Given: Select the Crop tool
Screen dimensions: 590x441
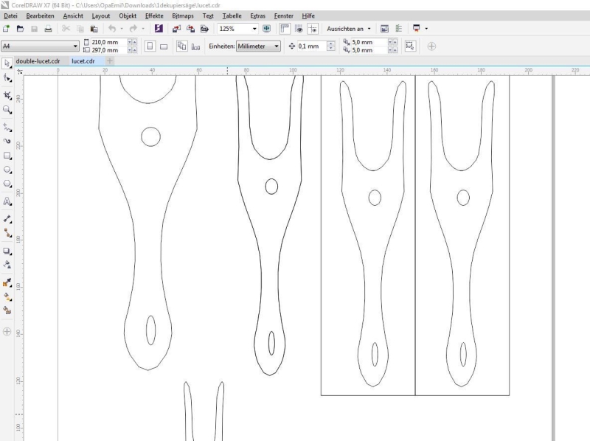Looking at the screenshot, I should (x=7, y=95).
